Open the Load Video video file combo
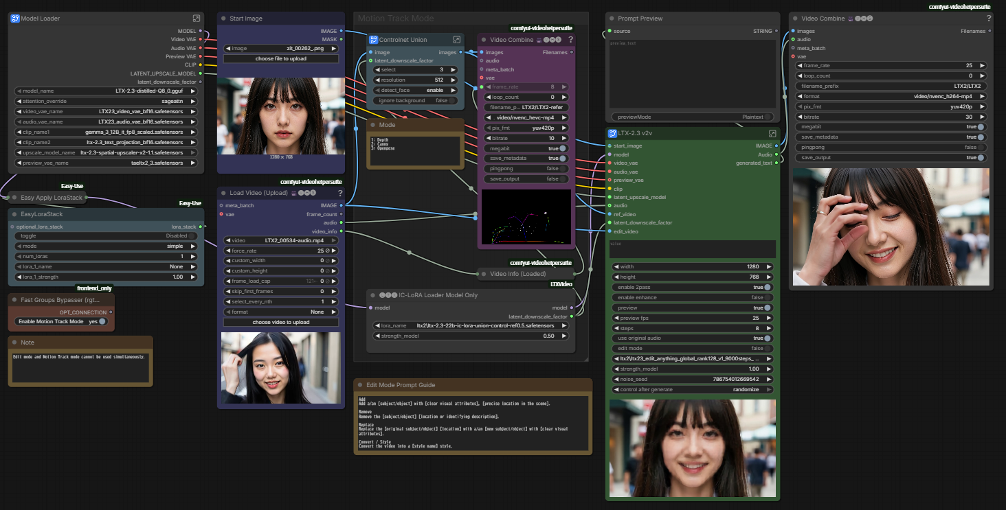 281,240
